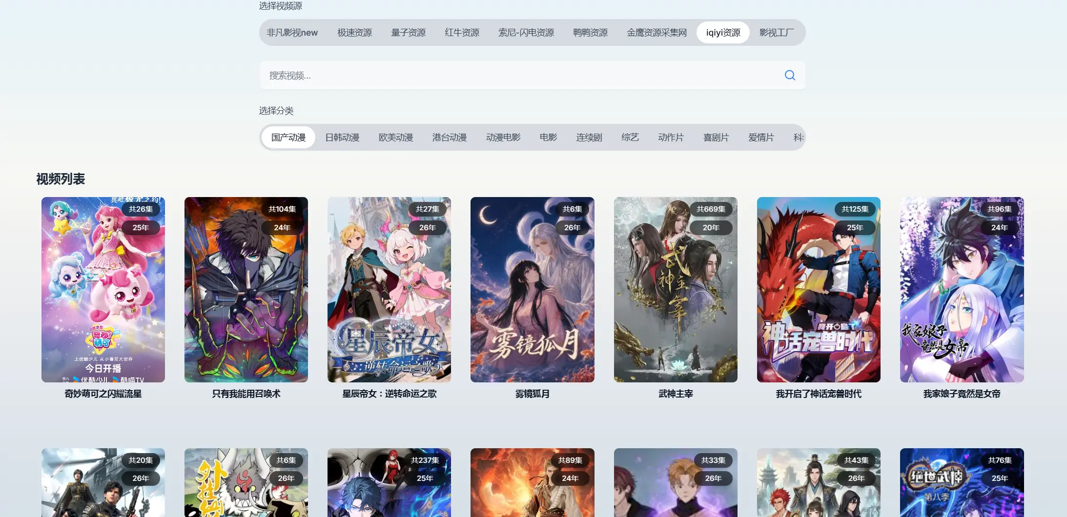Select the 金鹰资源采集网 video source
Screen dimensions: 1067x517
click(x=657, y=33)
